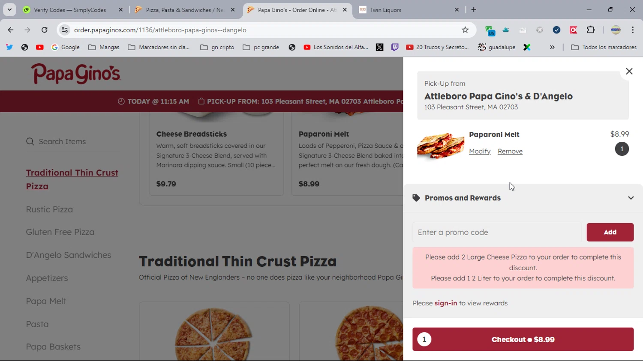Switch to Pizza, Pasta & Sandwiches tab
Screen dimensions: 643x361
click(x=184, y=10)
